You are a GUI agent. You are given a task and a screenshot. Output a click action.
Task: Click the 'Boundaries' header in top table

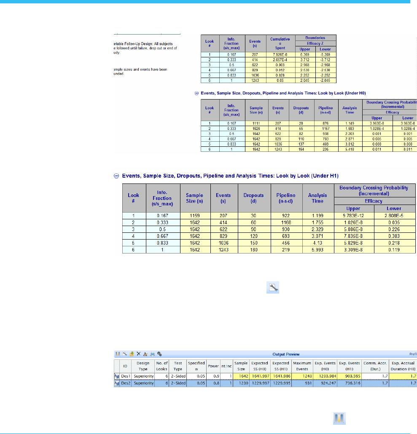pos(315,38)
